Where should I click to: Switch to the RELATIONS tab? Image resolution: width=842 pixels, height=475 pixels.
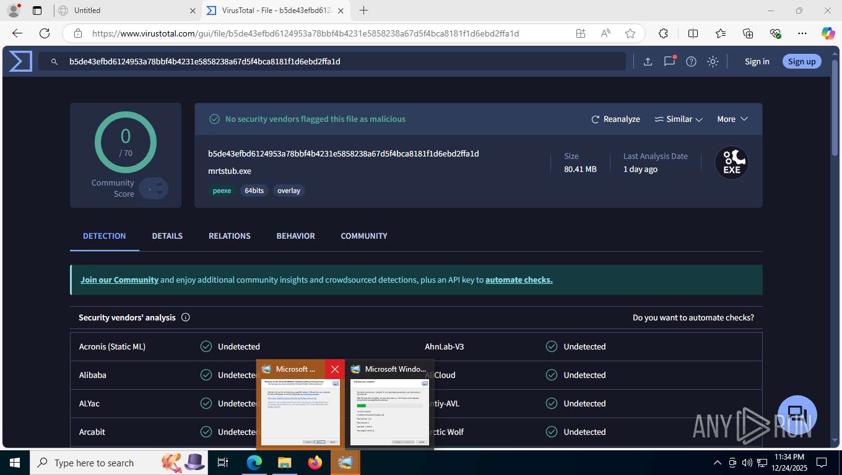230,236
